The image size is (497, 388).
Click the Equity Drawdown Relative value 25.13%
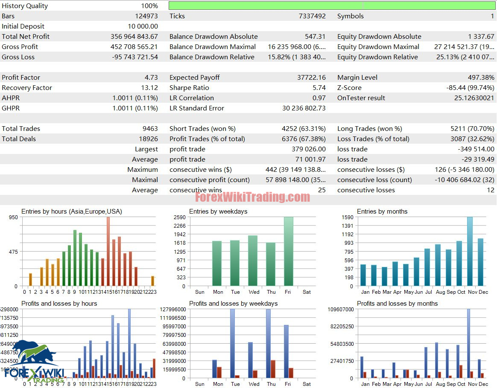point(465,57)
